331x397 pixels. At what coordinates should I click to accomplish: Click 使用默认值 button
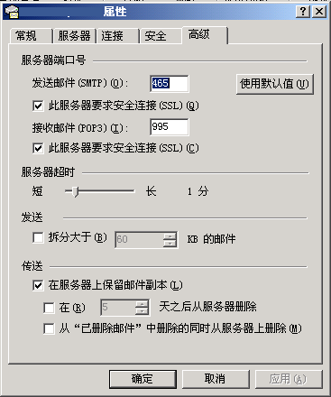[275, 84]
